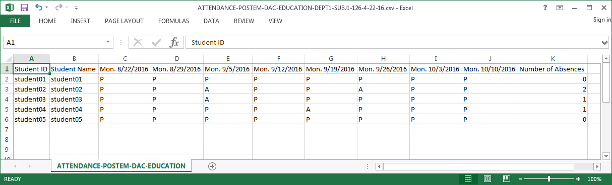Select the ATTENDANCE-POSTEM-DAC-EDUCATION sheet tab

(121, 166)
